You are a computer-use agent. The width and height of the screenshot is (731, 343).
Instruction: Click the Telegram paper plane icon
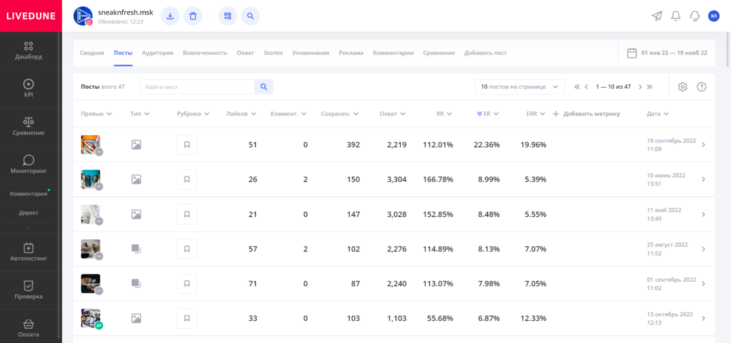click(657, 16)
